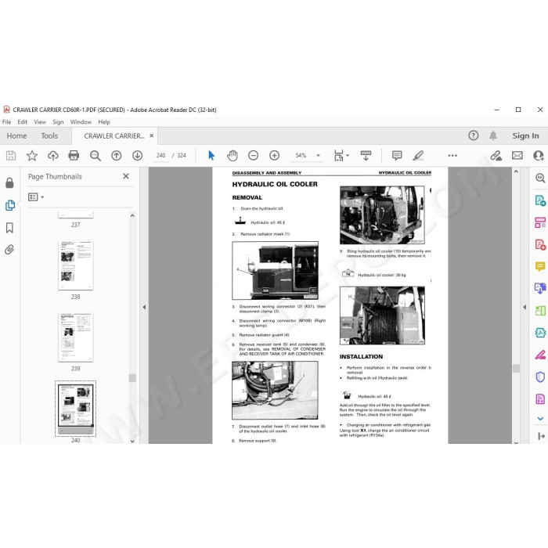Screen dimensions: 548x548
Task: Click the thumbnails panel scroll down arrow
Action: (132, 441)
